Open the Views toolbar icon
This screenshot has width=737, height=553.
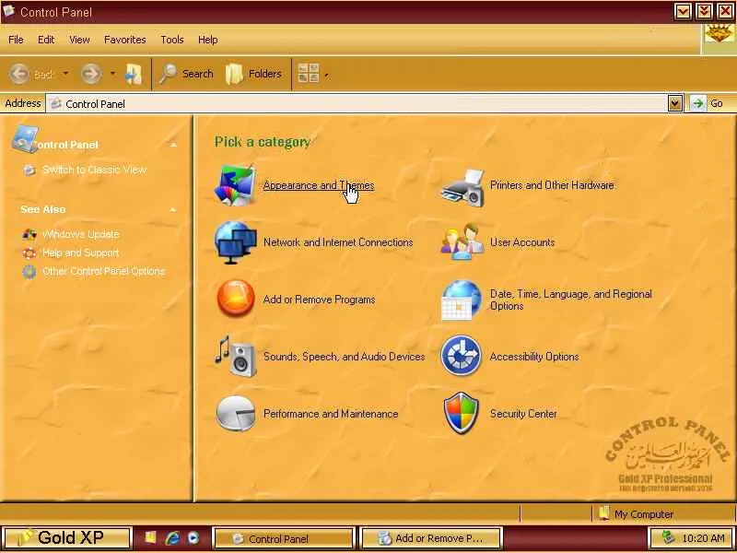[x=309, y=74]
